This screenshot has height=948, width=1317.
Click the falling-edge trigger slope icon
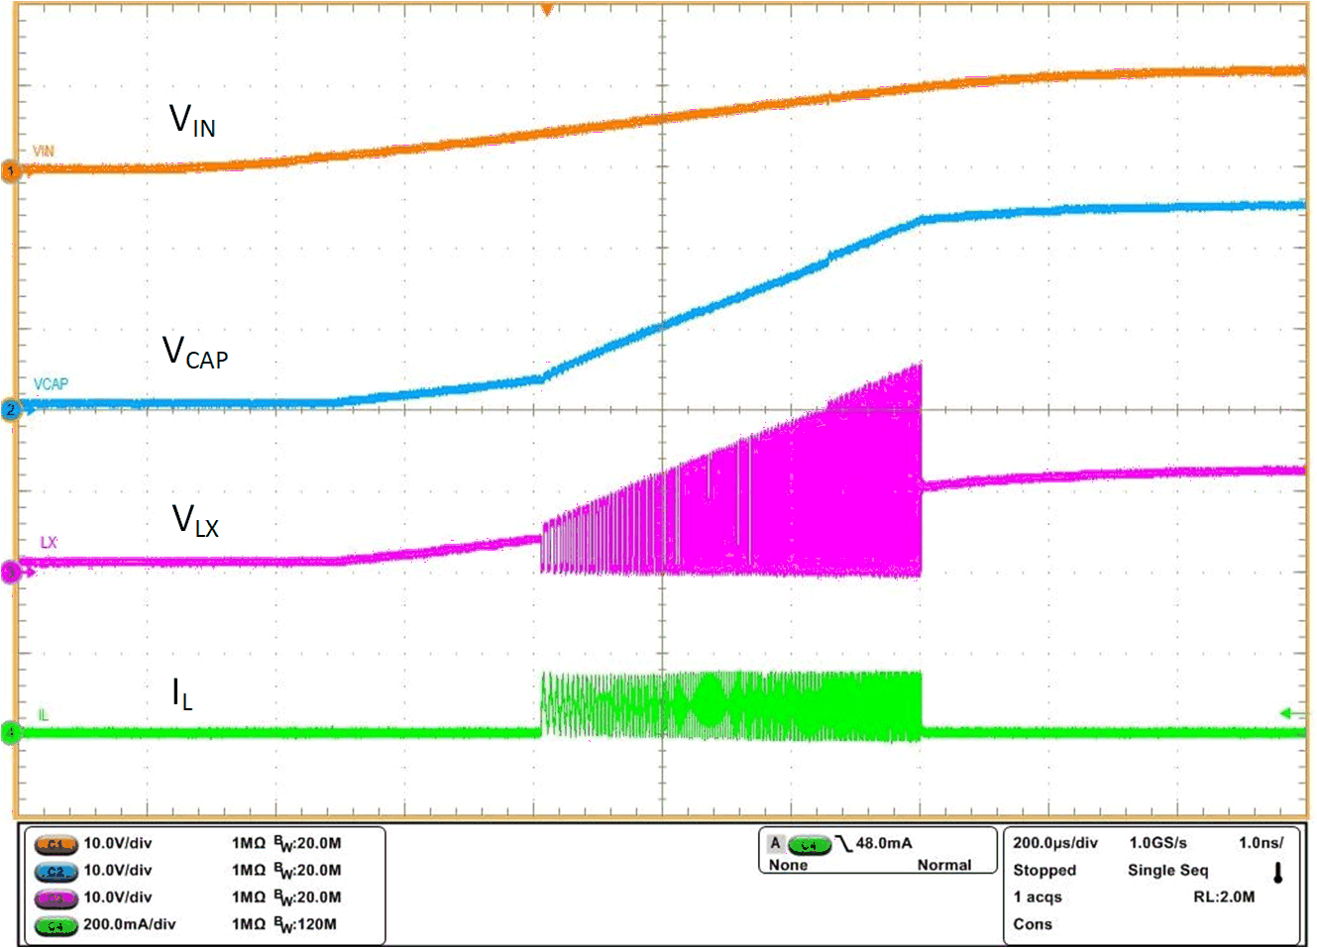click(x=843, y=844)
